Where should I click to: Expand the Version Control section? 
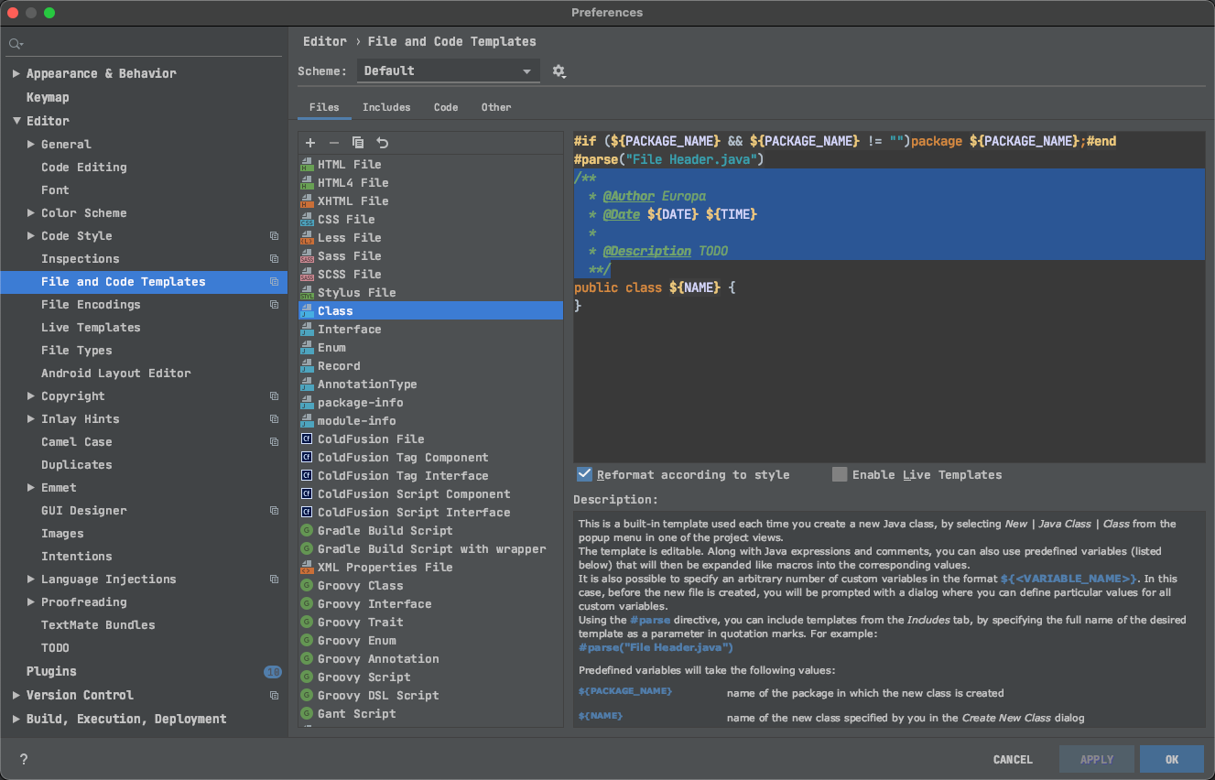[x=16, y=695]
